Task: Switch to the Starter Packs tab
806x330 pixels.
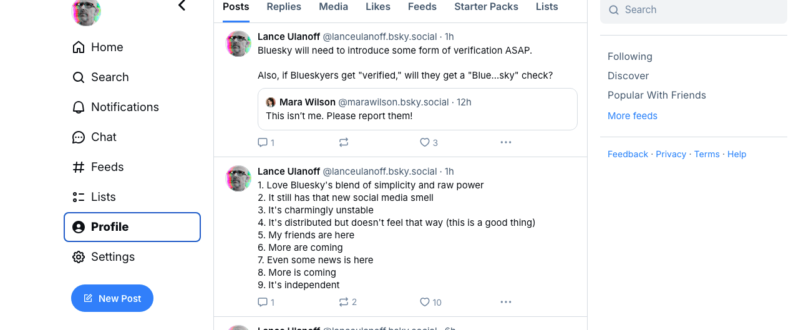Action: point(486,7)
